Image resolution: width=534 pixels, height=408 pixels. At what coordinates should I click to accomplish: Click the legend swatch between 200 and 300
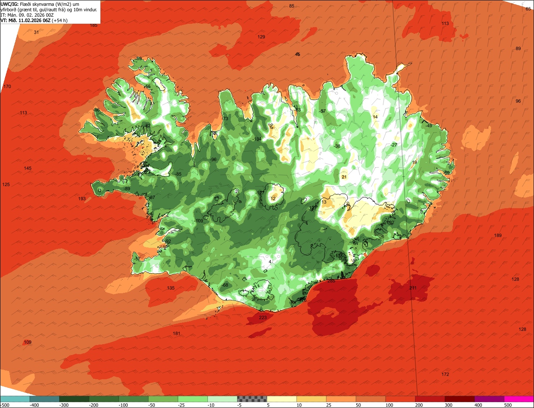click(x=430, y=399)
